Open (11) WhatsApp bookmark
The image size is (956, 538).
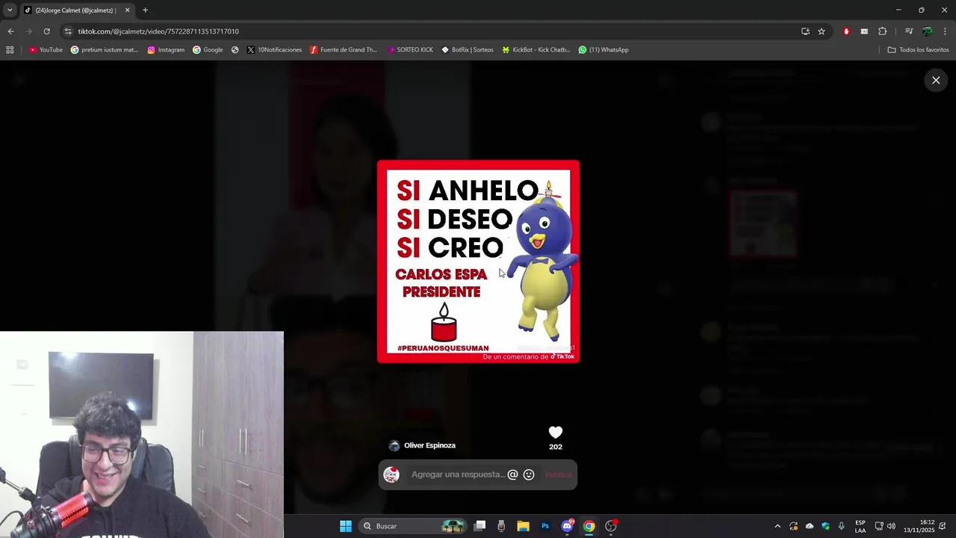pyautogui.click(x=603, y=50)
